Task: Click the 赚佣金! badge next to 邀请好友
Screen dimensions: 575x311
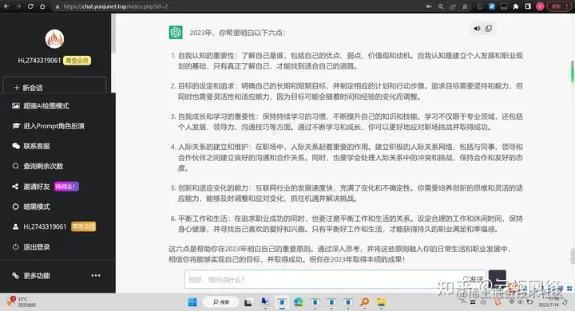Action: tap(66, 187)
